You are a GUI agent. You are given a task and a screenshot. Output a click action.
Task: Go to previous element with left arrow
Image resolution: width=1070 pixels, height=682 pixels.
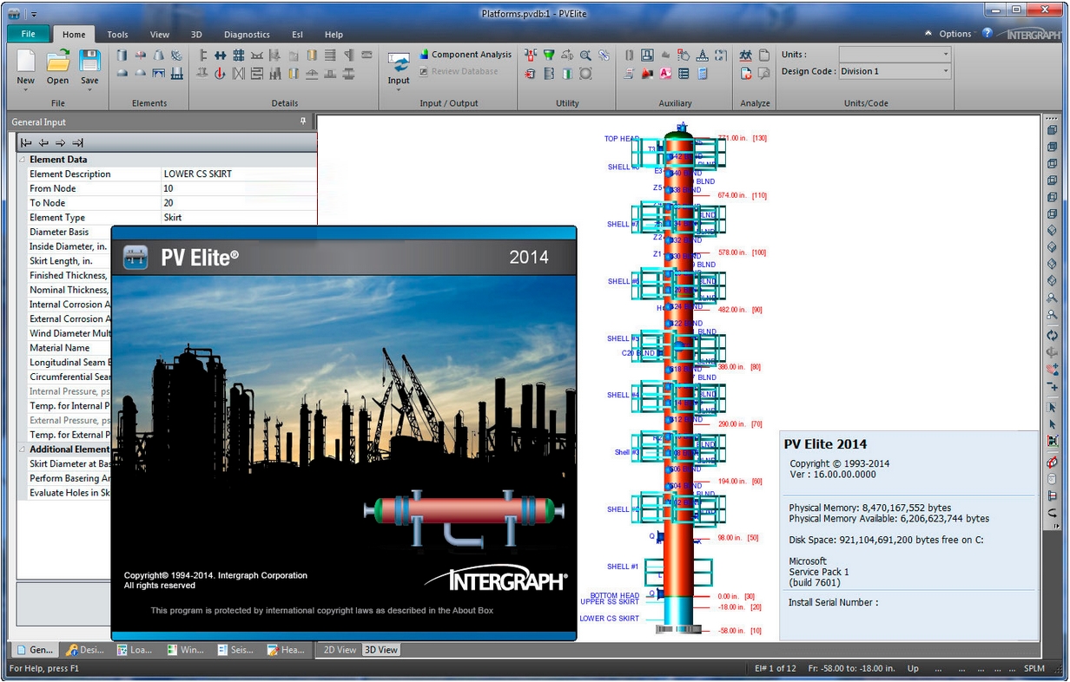[43, 142]
